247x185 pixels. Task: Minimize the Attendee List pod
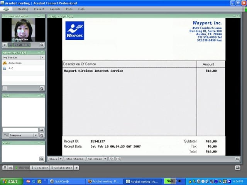(39, 52)
